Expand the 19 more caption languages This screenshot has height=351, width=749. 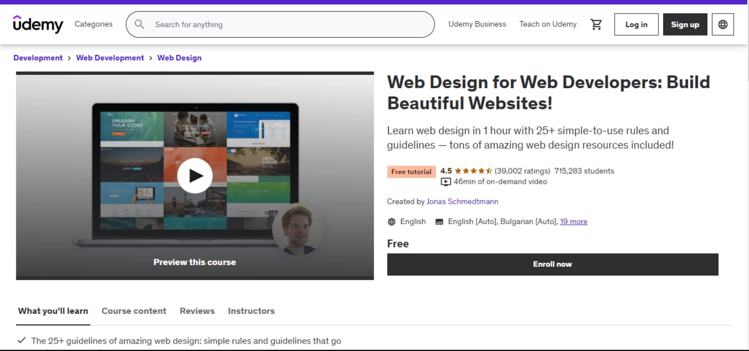(x=573, y=222)
